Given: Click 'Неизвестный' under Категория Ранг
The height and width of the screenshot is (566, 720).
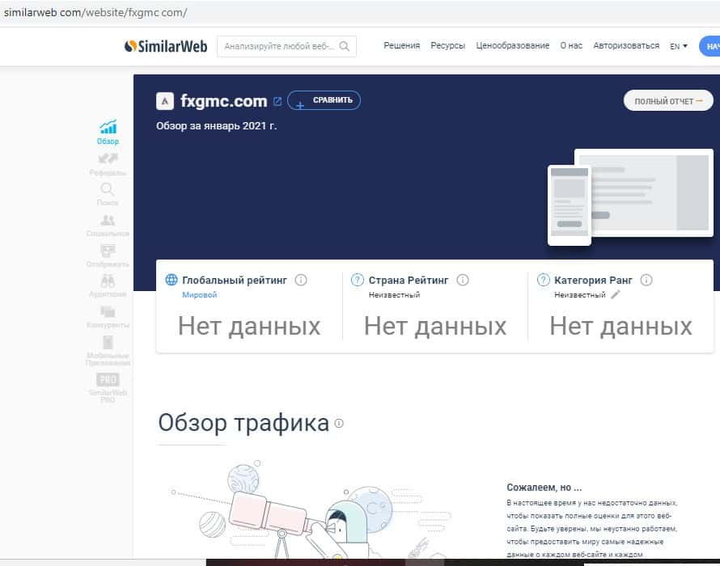Looking at the screenshot, I should [580, 294].
